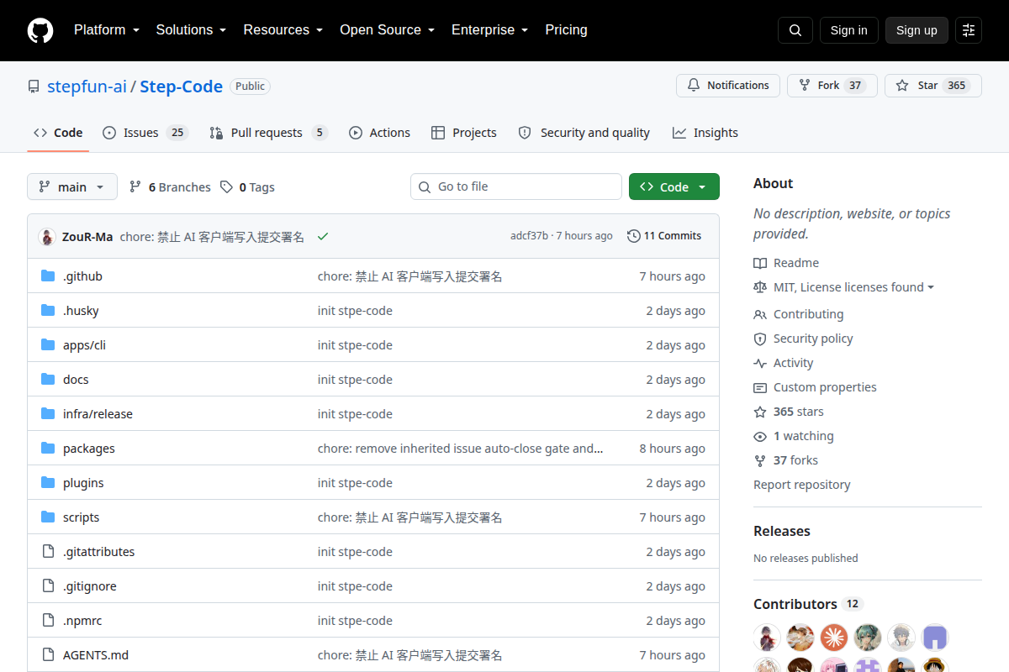Click the file icon for AGENTS.md
Image resolution: width=1009 pixels, height=672 pixels.
click(48, 655)
